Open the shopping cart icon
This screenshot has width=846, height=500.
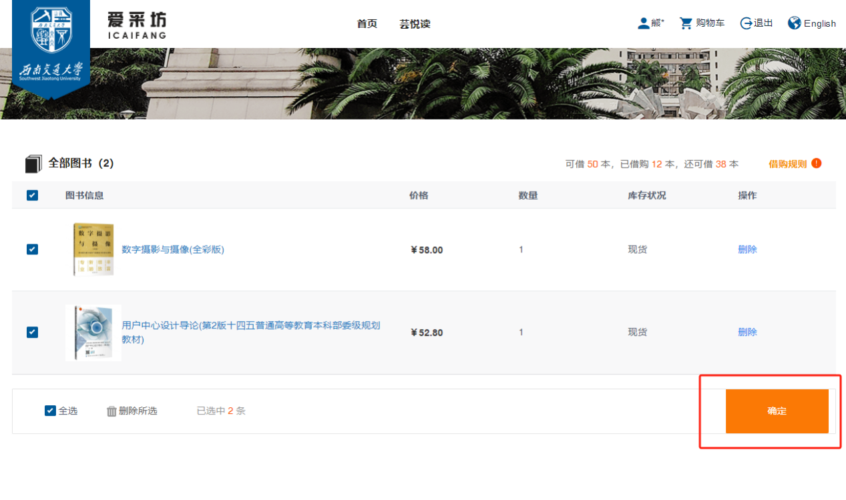[x=686, y=23]
